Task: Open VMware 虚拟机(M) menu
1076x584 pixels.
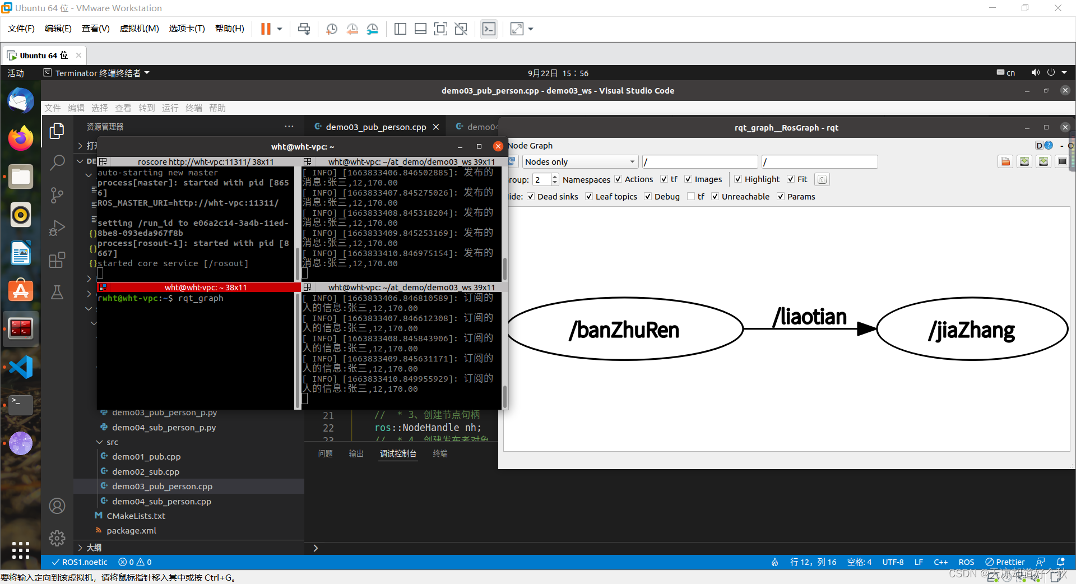Action: (x=139, y=29)
